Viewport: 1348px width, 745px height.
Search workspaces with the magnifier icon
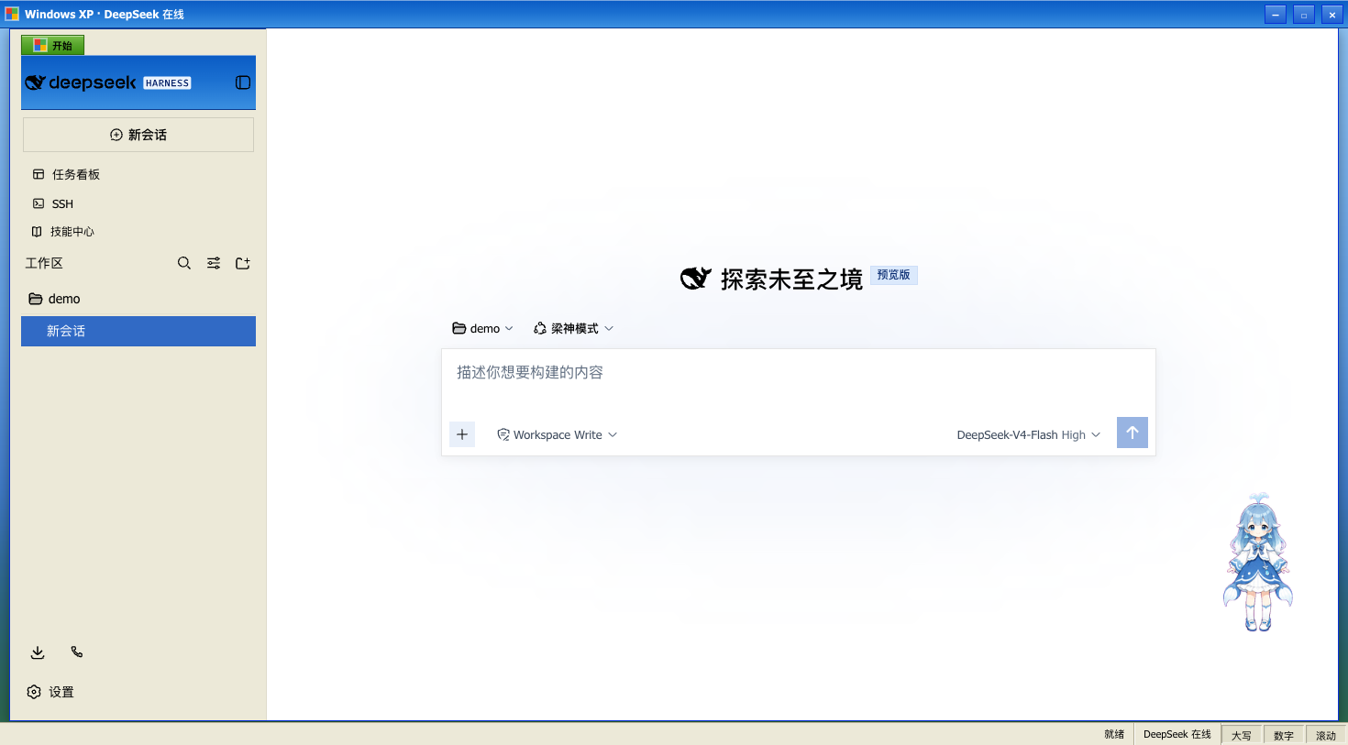click(x=184, y=263)
